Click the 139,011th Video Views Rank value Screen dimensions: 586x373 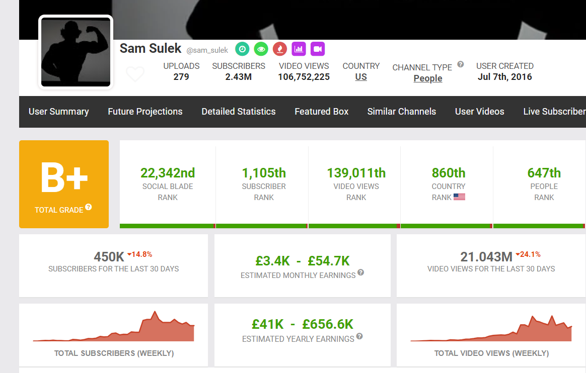click(x=356, y=173)
